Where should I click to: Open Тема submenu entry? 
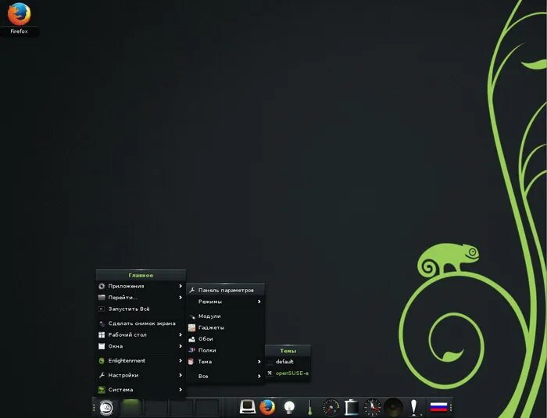pyautogui.click(x=225, y=362)
